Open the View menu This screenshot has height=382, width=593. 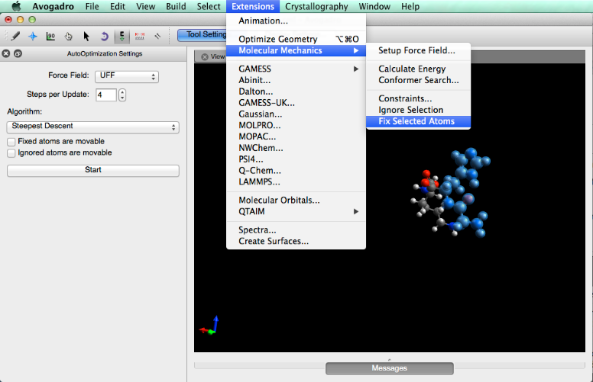146,6
